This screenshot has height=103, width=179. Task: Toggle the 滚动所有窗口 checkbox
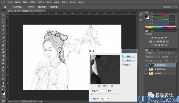click(11, 7)
